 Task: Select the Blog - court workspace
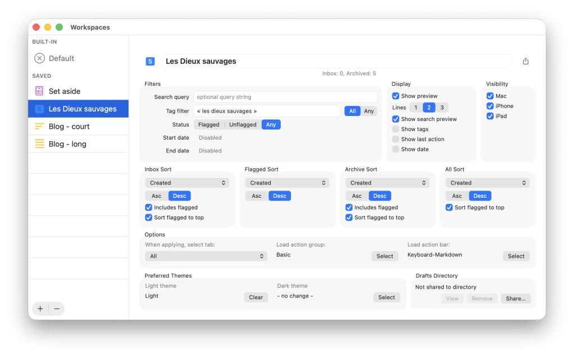tap(78, 126)
